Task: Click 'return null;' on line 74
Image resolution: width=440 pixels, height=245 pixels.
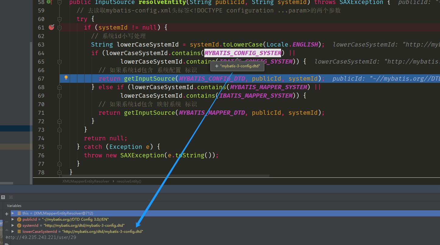Action: [x=106, y=138]
